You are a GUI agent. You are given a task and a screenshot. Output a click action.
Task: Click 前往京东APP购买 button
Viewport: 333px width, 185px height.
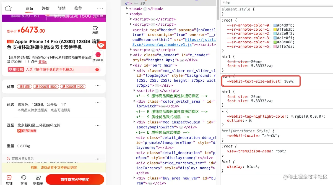tap(75, 179)
